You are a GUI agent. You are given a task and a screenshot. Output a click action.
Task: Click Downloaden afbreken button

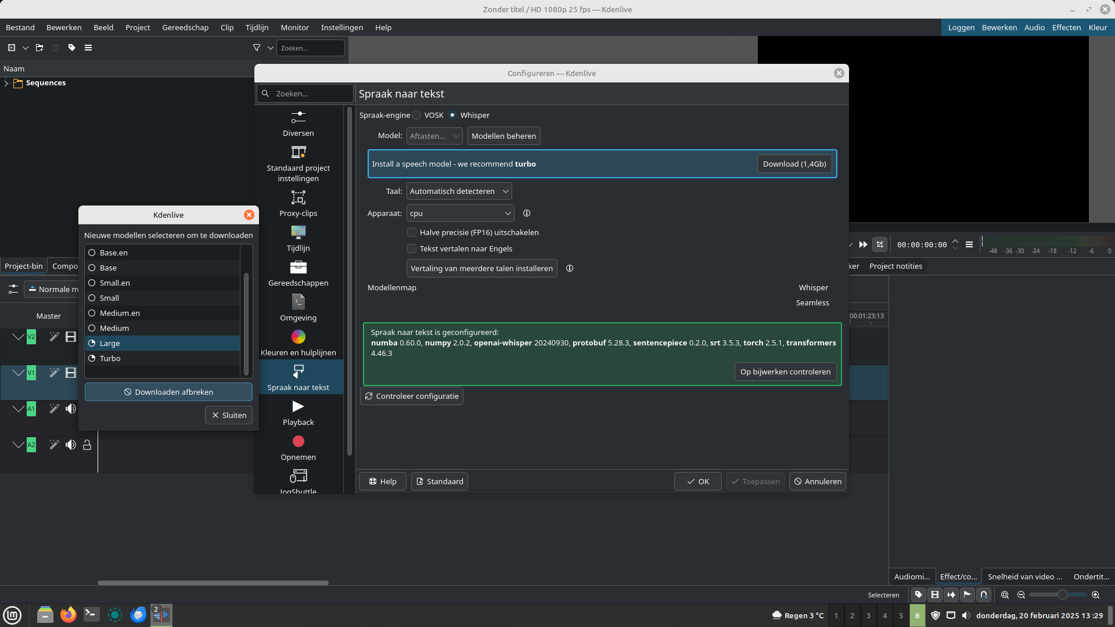[168, 392]
